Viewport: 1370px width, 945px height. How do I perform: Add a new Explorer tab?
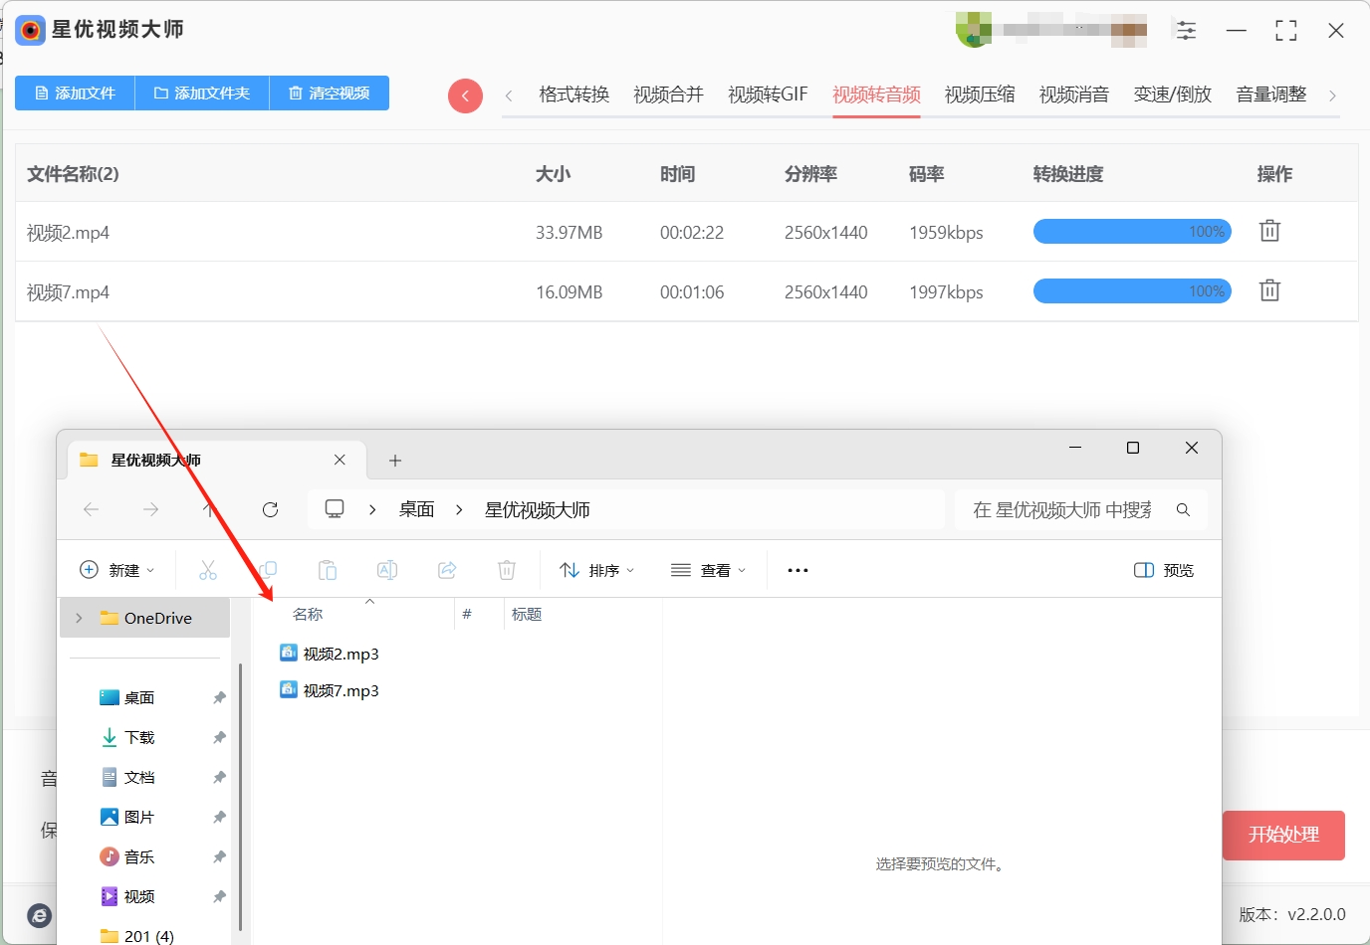coord(395,461)
